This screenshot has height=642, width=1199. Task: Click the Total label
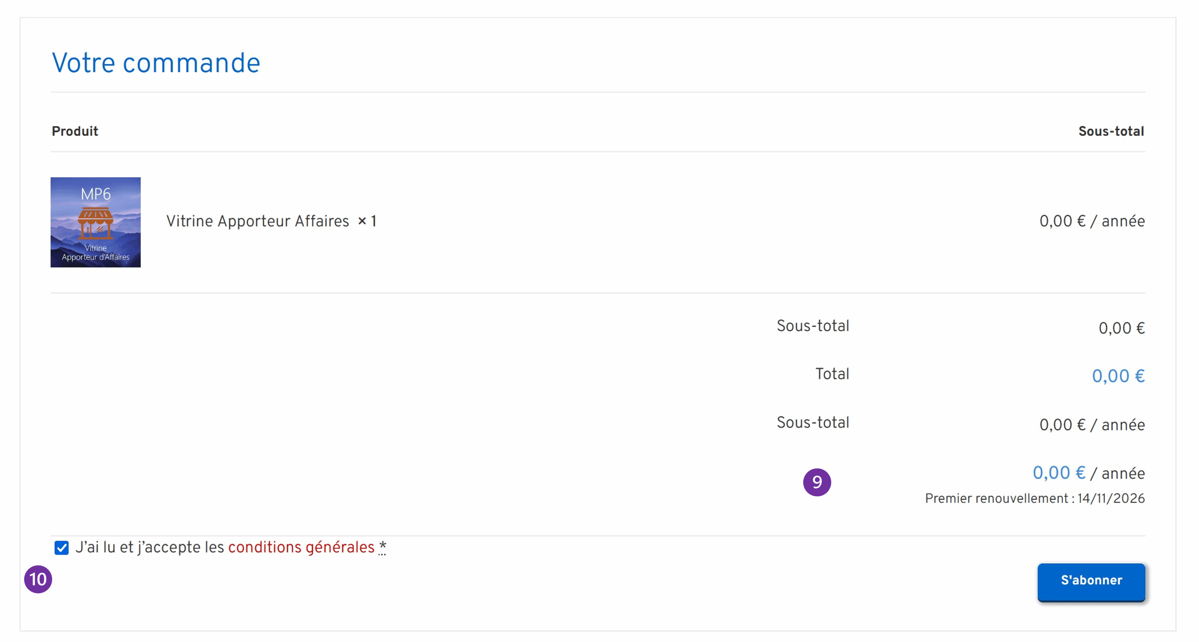tap(832, 374)
